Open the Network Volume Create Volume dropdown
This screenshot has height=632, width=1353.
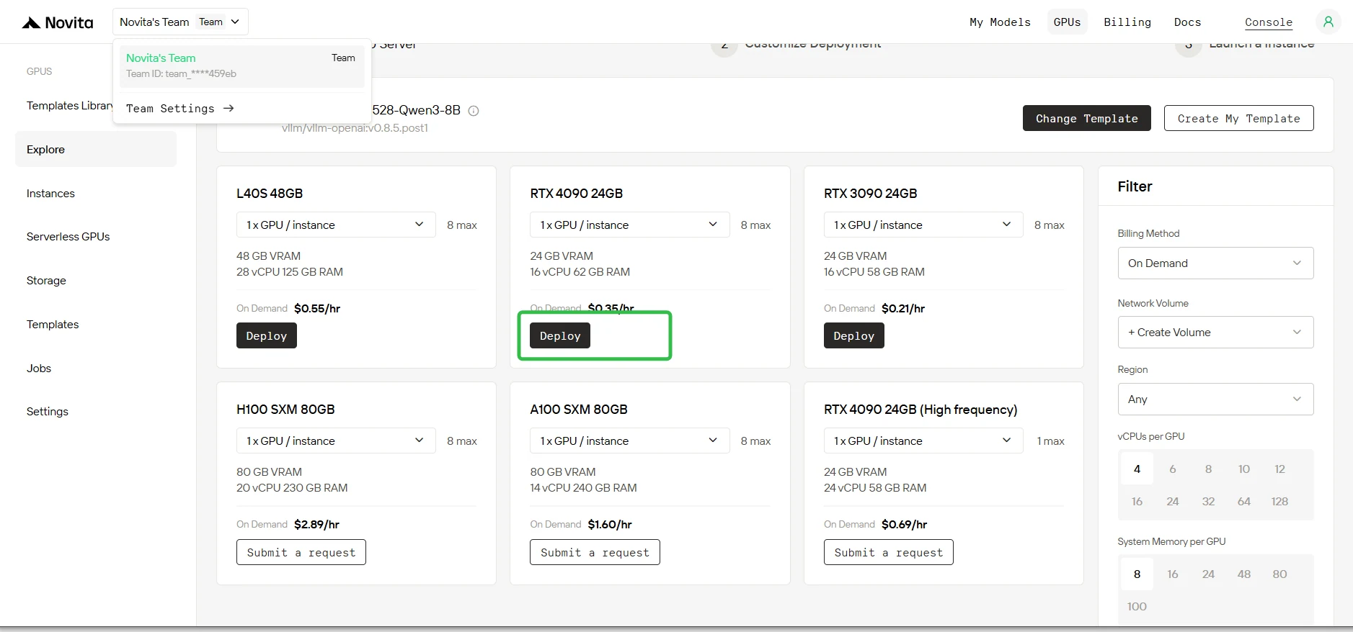click(1215, 333)
